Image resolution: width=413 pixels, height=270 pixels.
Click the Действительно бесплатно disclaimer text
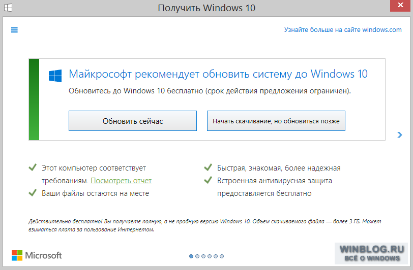pos(204,225)
